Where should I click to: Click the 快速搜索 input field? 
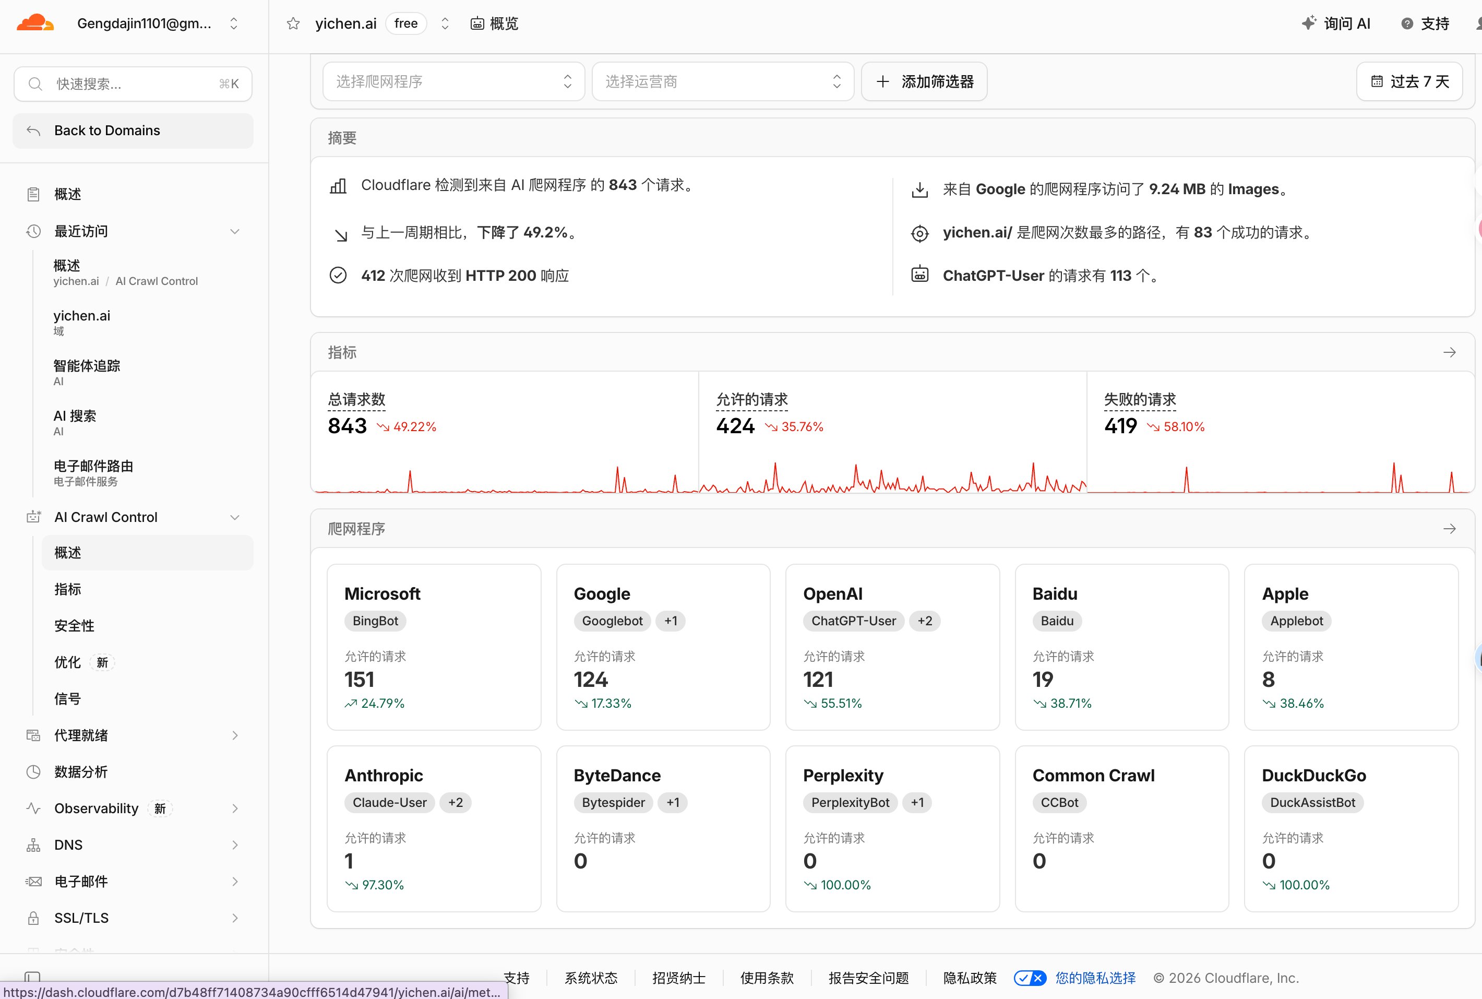[133, 84]
